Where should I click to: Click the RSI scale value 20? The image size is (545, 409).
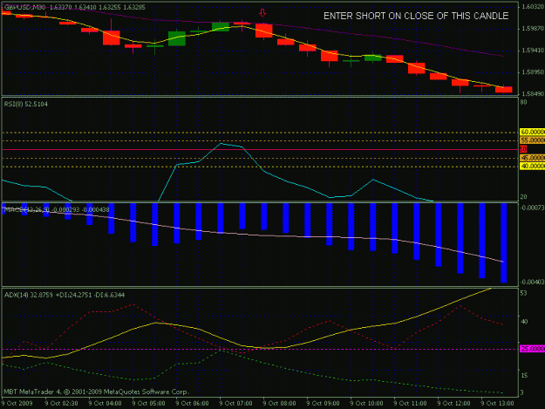coord(524,197)
